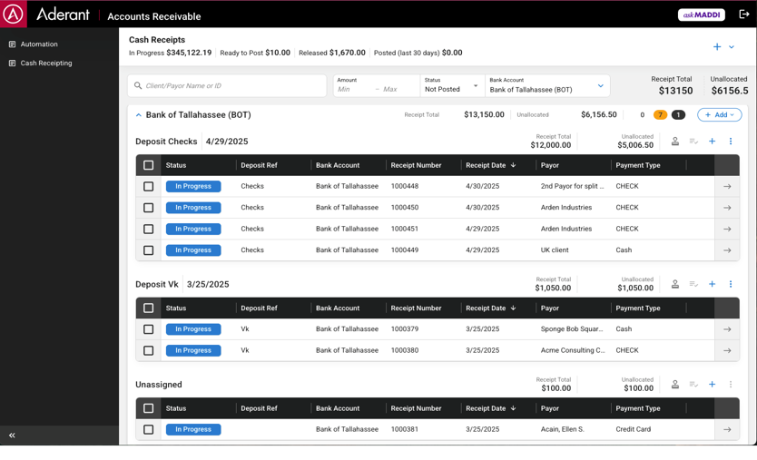Open the ask MADDI assistant
Viewport: 757px width, 460px height.
pyautogui.click(x=701, y=15)
